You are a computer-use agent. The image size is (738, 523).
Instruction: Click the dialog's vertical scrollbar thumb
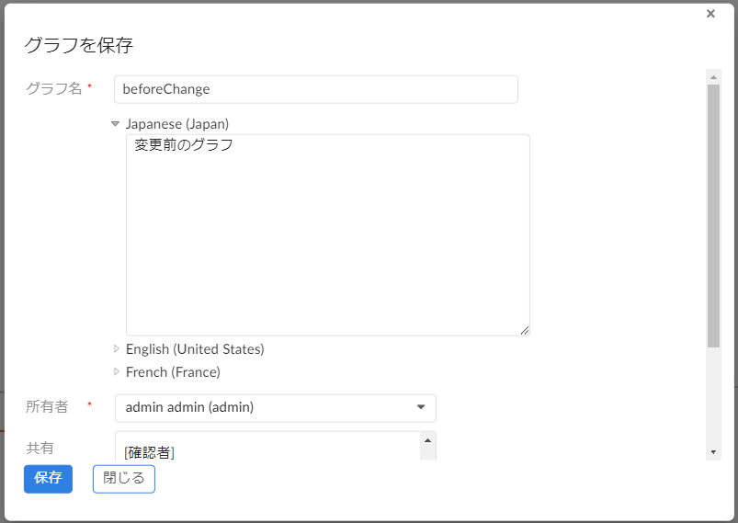click(713, 216)
